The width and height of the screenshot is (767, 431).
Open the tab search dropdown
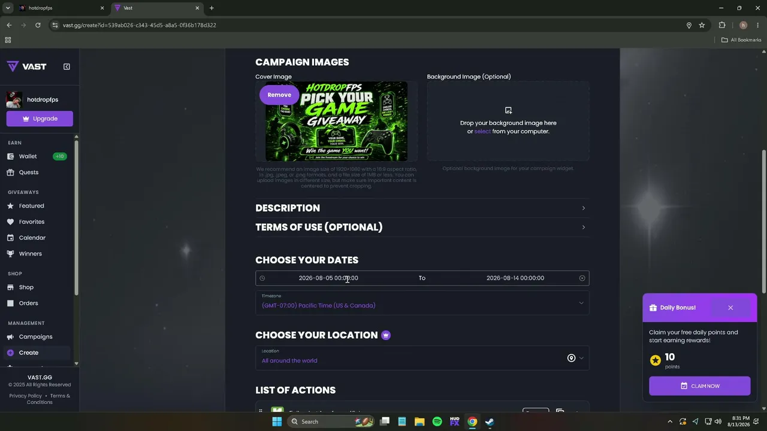[x=8, y=8]
